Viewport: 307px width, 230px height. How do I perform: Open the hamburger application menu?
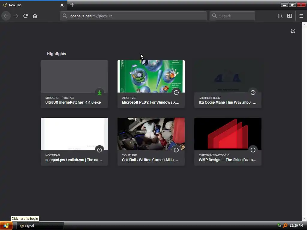301,16
